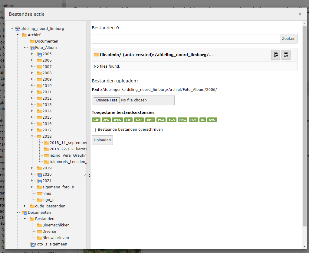Collapse the 2018 folder

[32, 136]
